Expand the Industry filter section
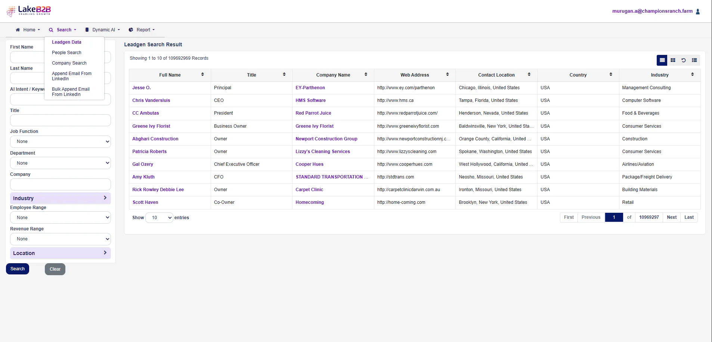The image size is (712, 342). [x=61, y=198]
